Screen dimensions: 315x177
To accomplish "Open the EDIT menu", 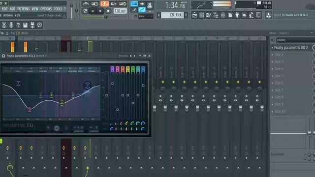I will [x=4, y=9].
